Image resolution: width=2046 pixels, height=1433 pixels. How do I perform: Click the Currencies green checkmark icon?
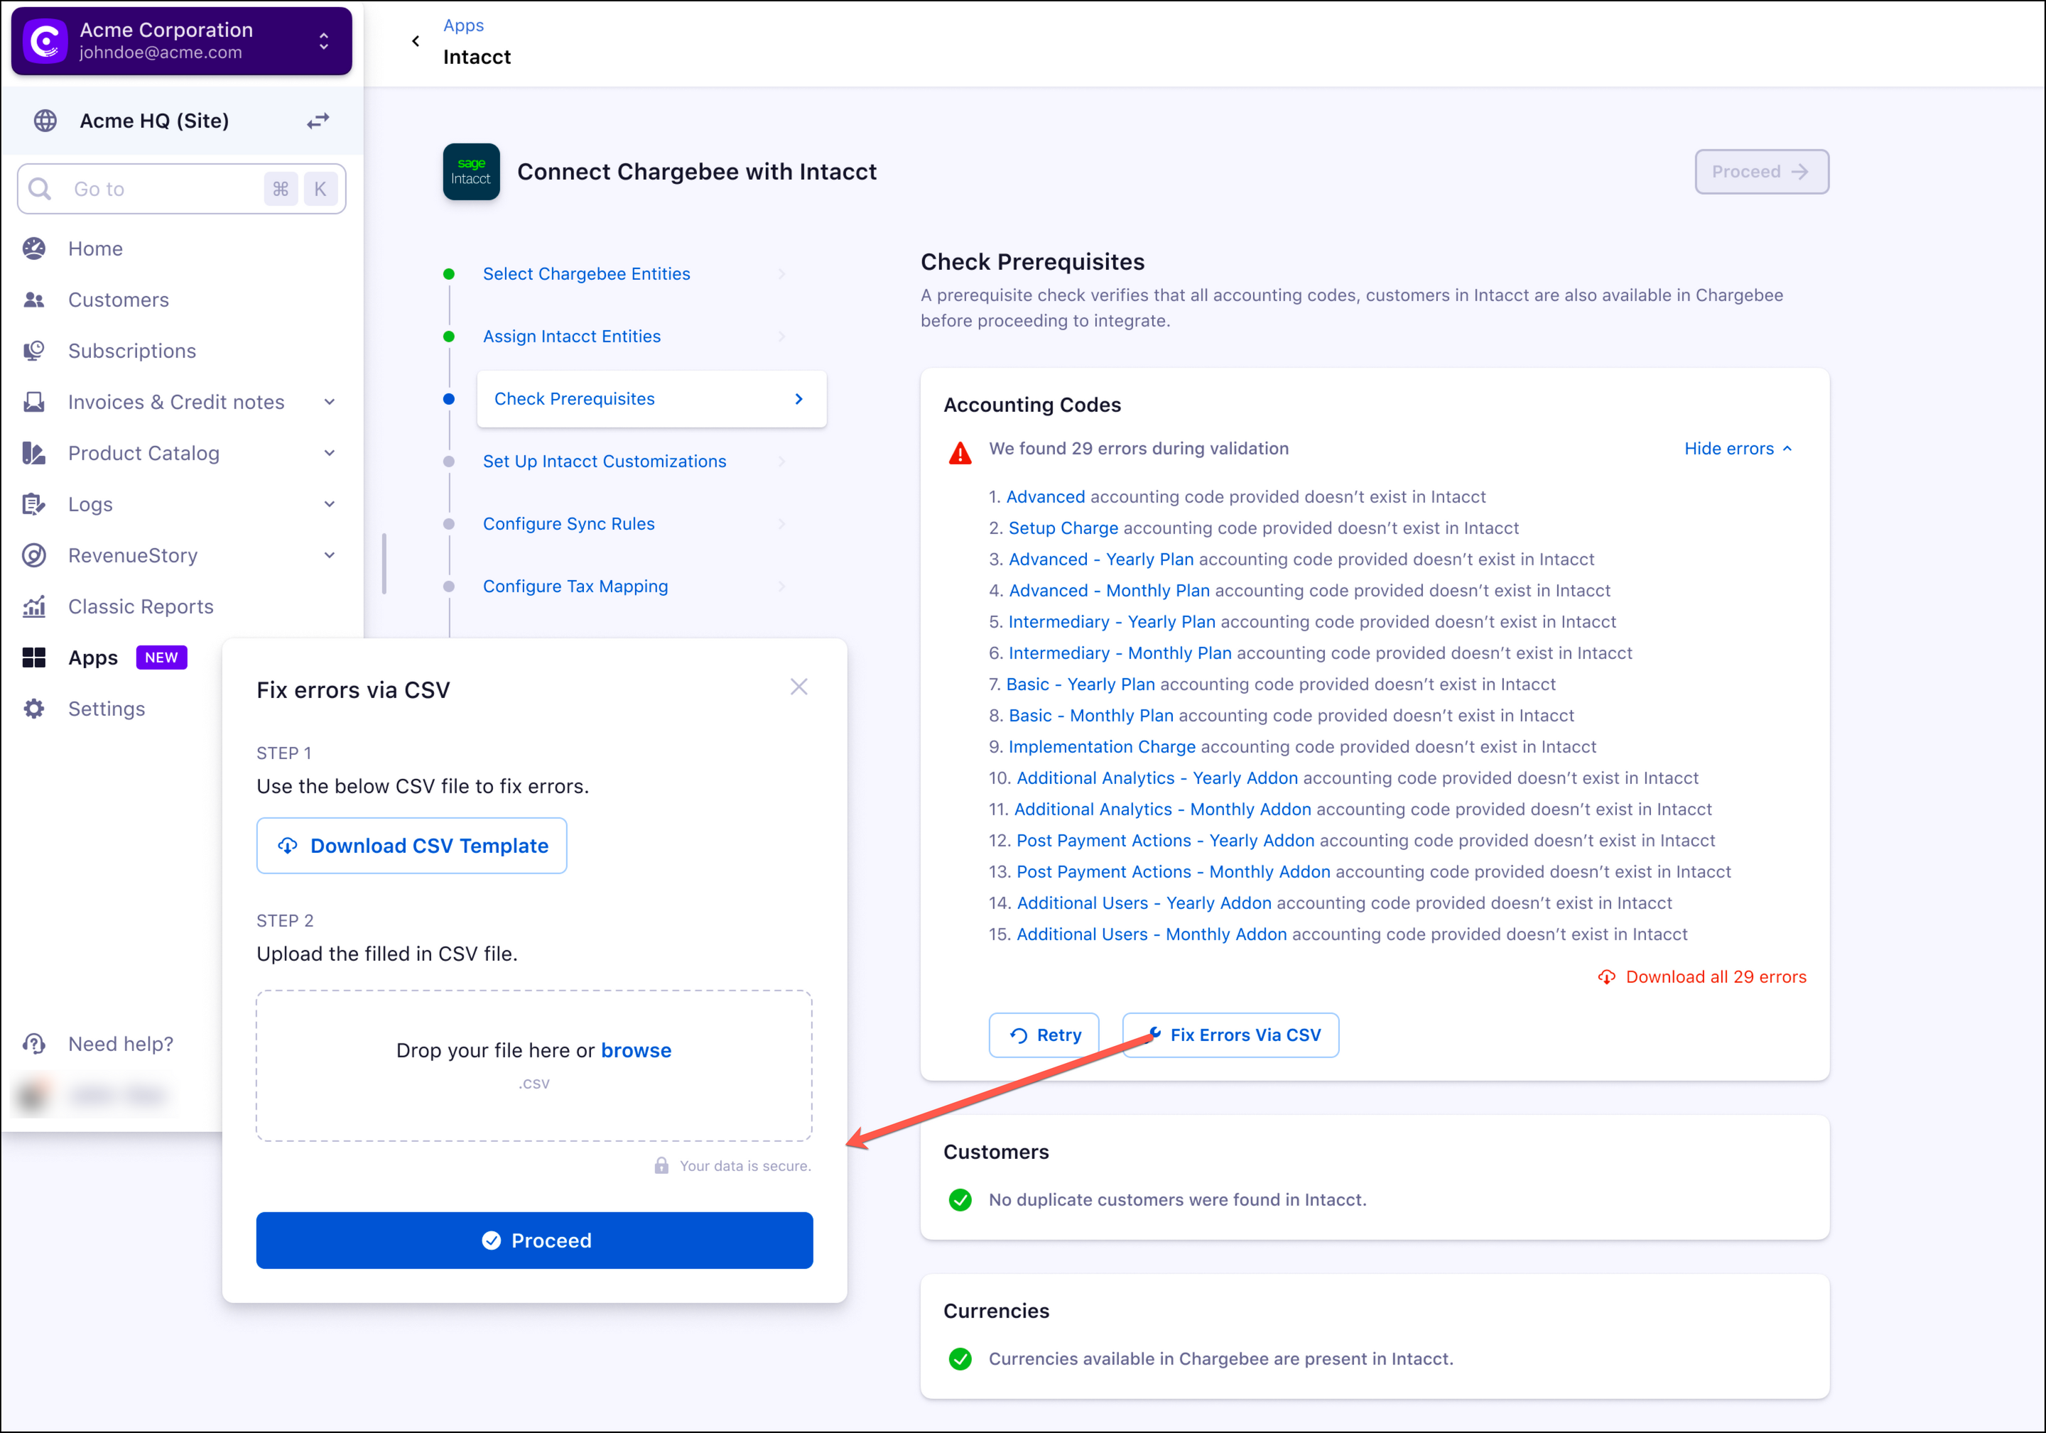960,1359
